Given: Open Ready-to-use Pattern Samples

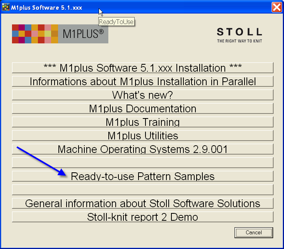Looking at the screenshot, I should pos(142,176).
